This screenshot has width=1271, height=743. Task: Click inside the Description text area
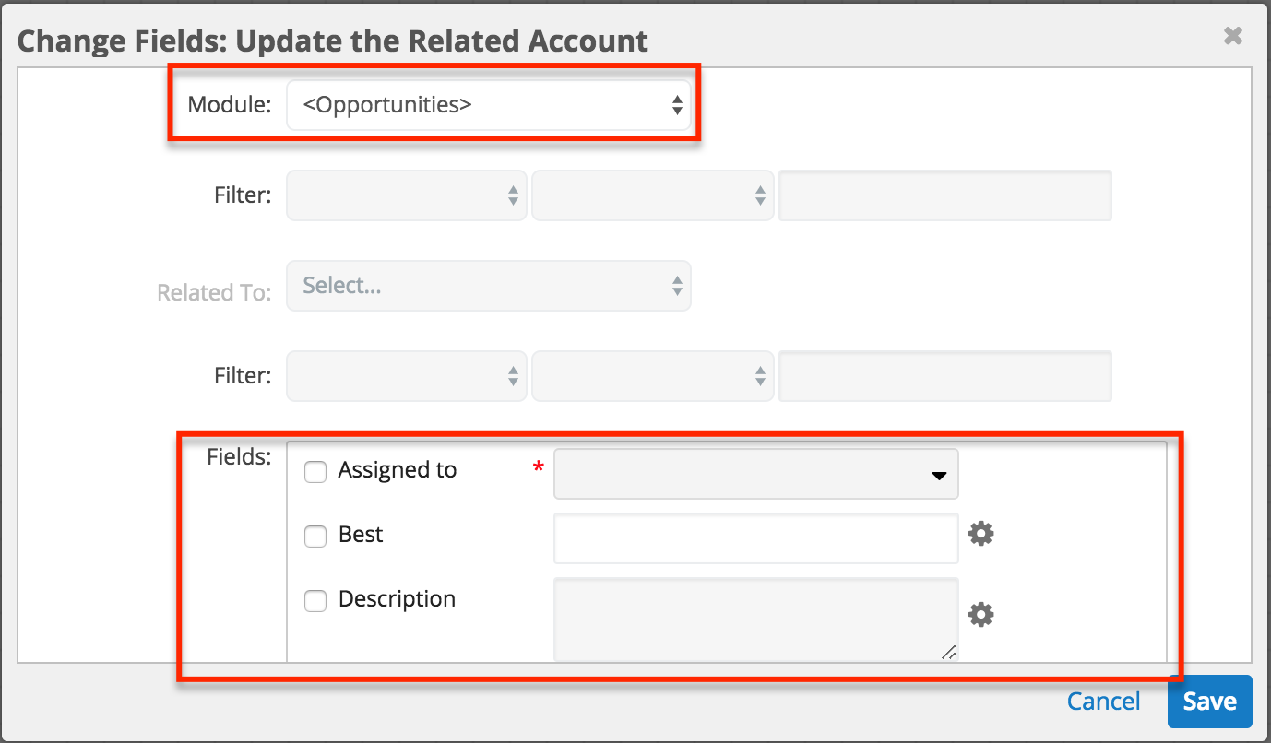click(755, 619)
